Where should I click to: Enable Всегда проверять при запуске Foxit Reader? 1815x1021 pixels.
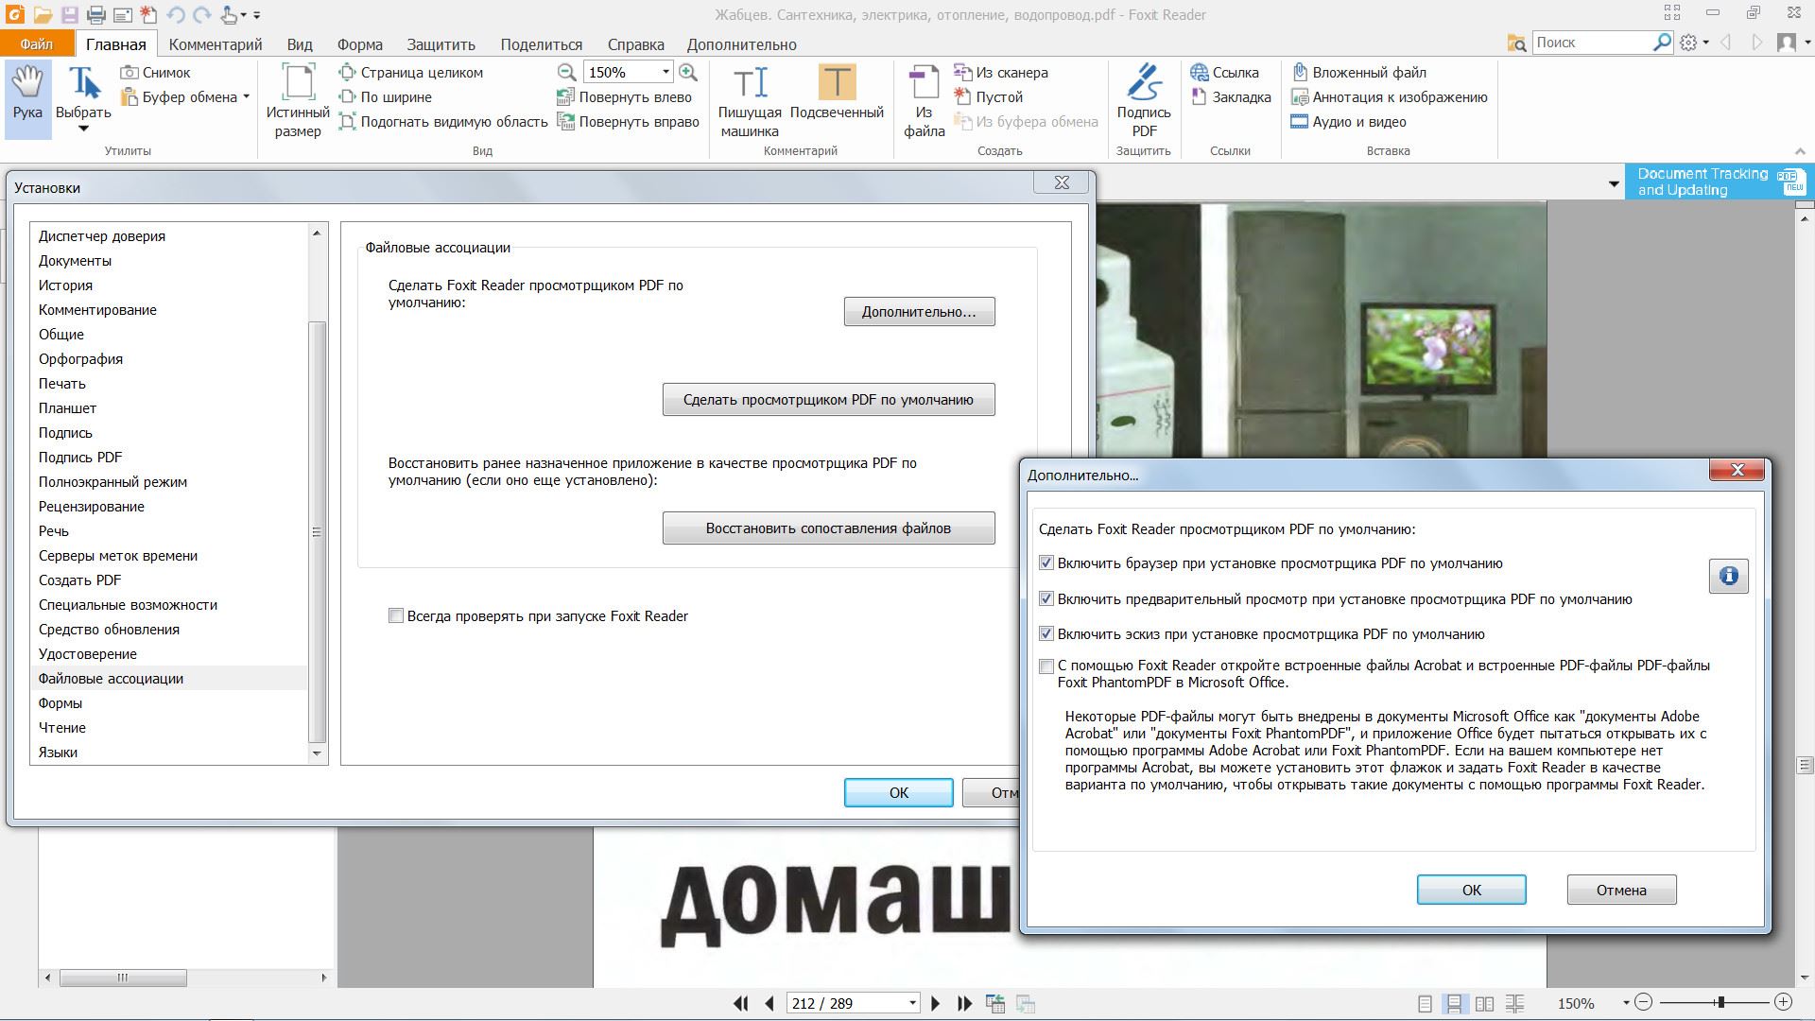pyautogui.click(x=396, y=616)
